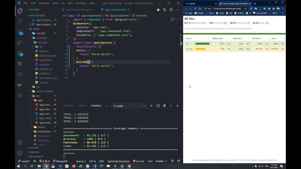301x169 pixels.
Task: Expand the .vscode folder
Action: (x=41, y=33)
